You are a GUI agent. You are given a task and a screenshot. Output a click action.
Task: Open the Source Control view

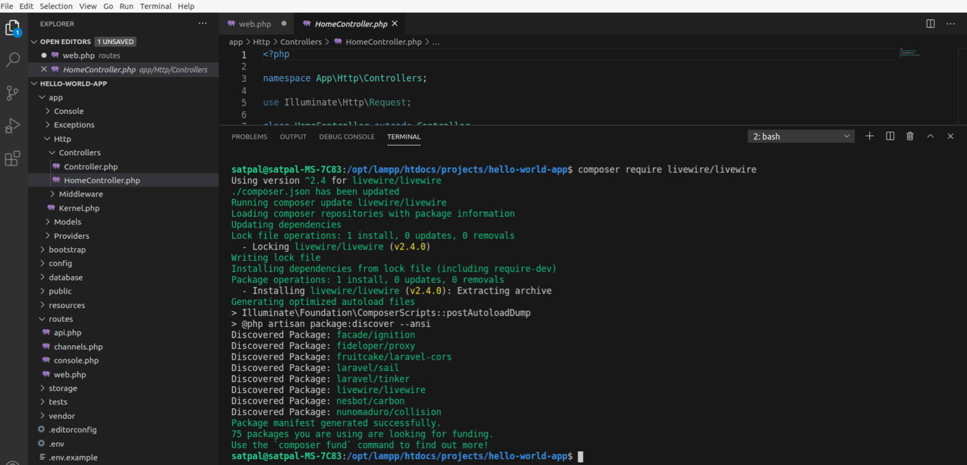click(x=13, y=93)
